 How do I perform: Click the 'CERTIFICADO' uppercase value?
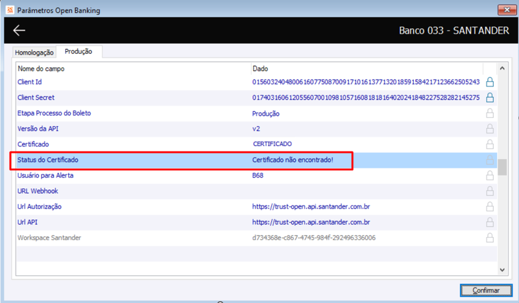coord(272,144)
